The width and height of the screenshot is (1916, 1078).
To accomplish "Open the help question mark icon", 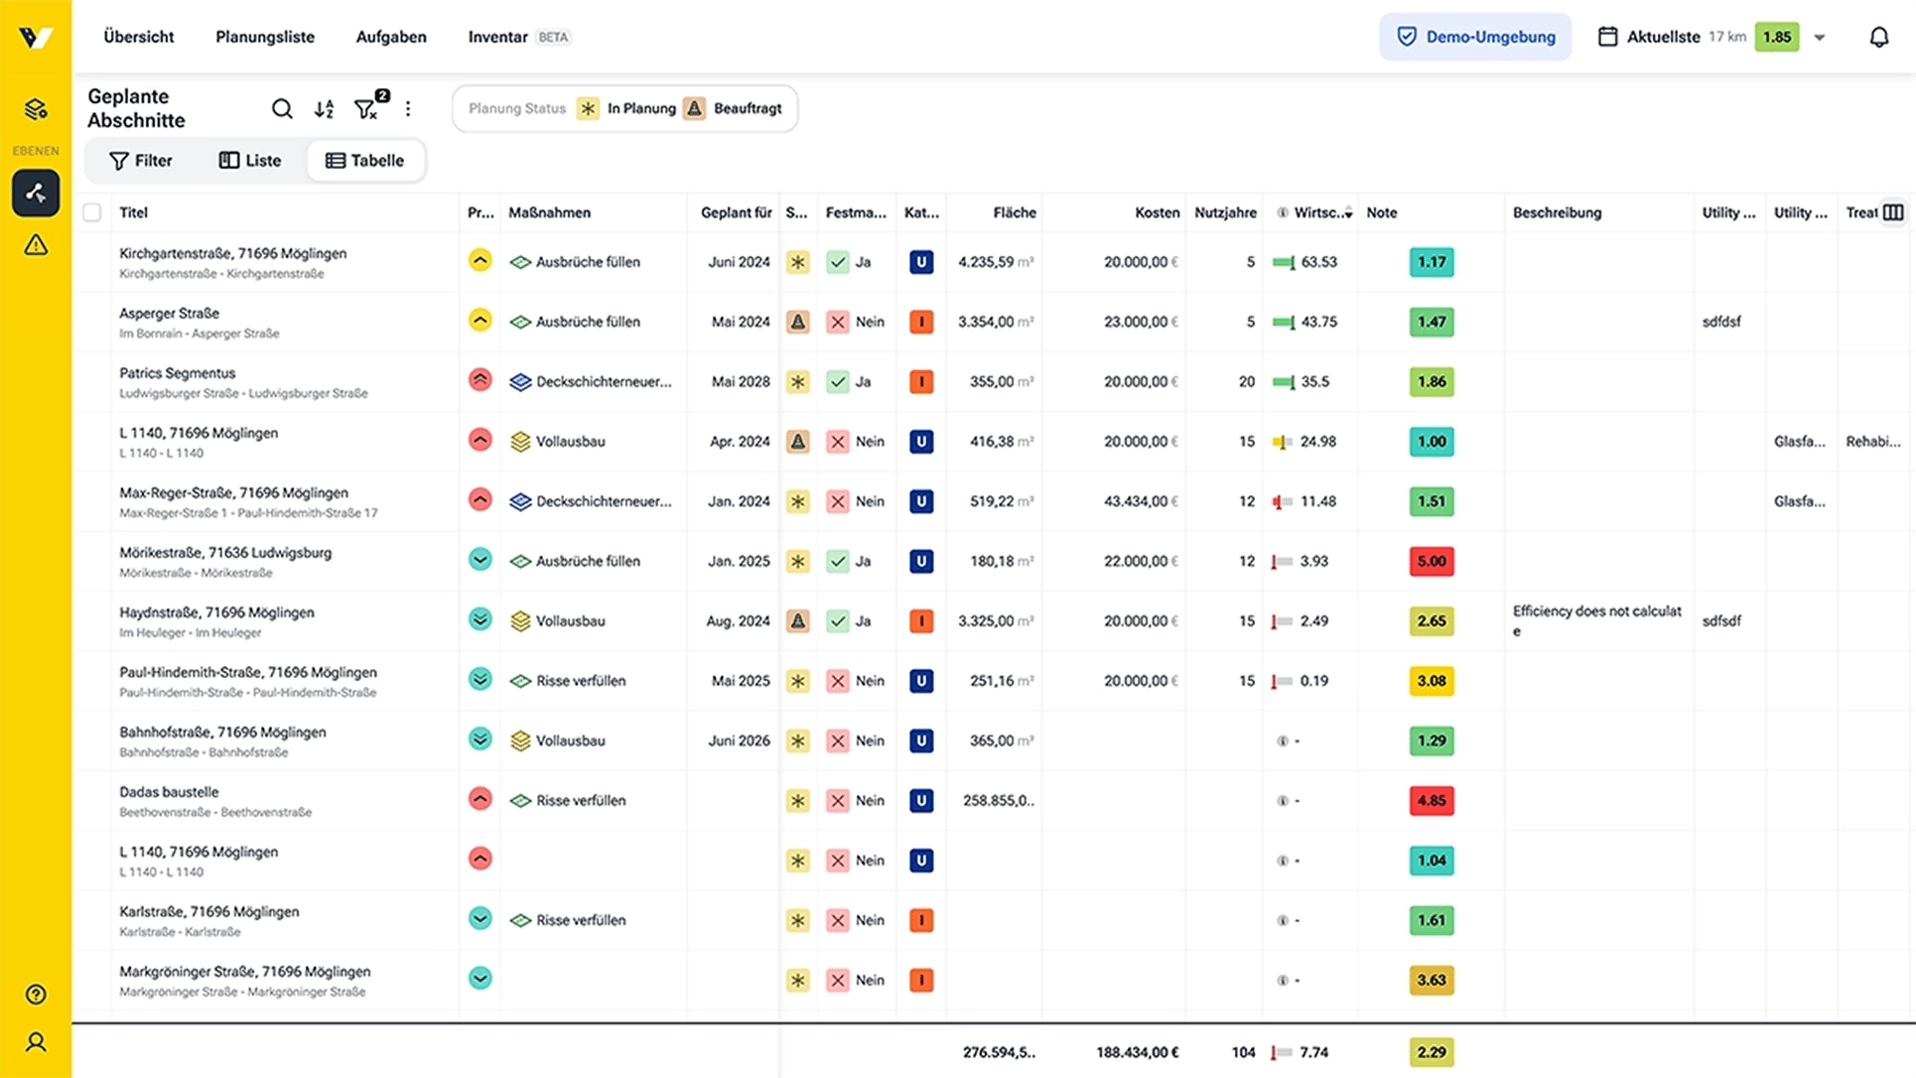I will 36,995.
